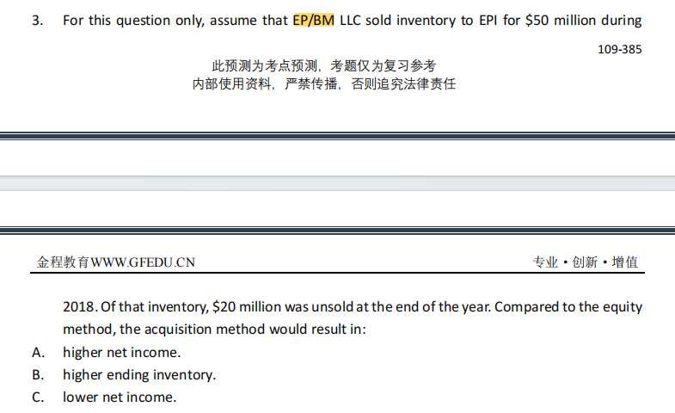Click the footer line 内部使用资料
675x413 pixels.
(323, 83)
